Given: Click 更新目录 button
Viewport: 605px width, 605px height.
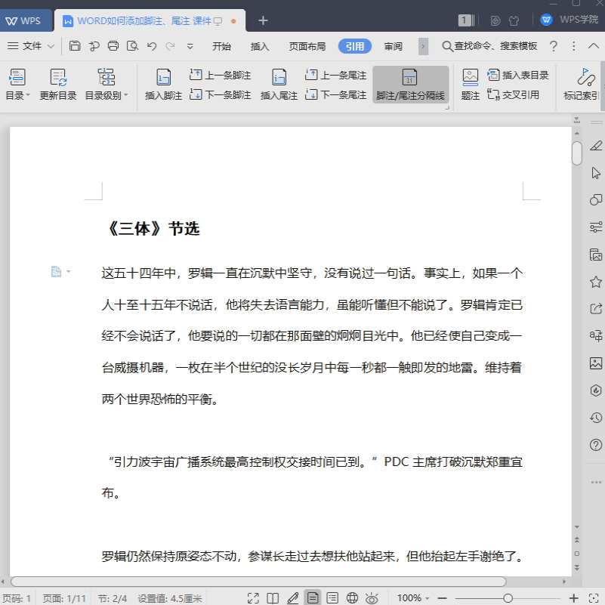Looking at the screenshot, I should (x=58, y=84).
